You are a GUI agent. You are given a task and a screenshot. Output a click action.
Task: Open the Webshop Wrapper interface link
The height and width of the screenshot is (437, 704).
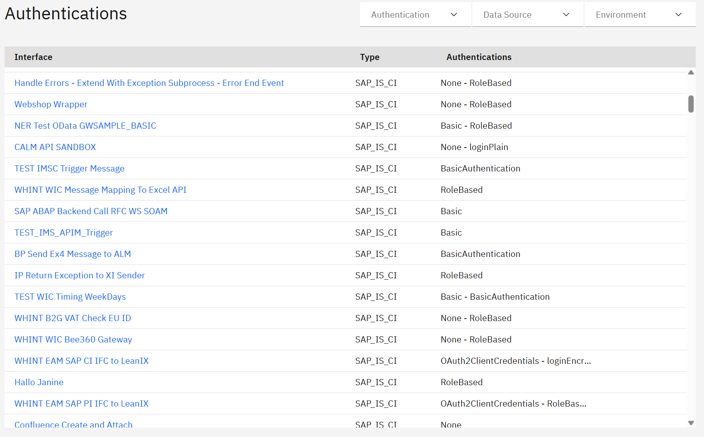(x=51, y=104)
